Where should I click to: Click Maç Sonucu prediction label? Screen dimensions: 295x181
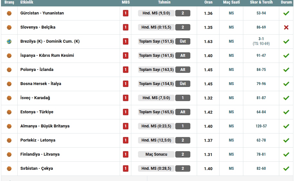156,154
